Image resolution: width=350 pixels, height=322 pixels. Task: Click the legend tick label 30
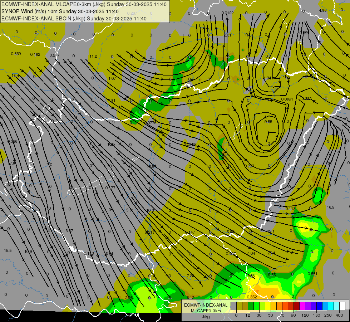pyautogui.click(x=259, y=315)
